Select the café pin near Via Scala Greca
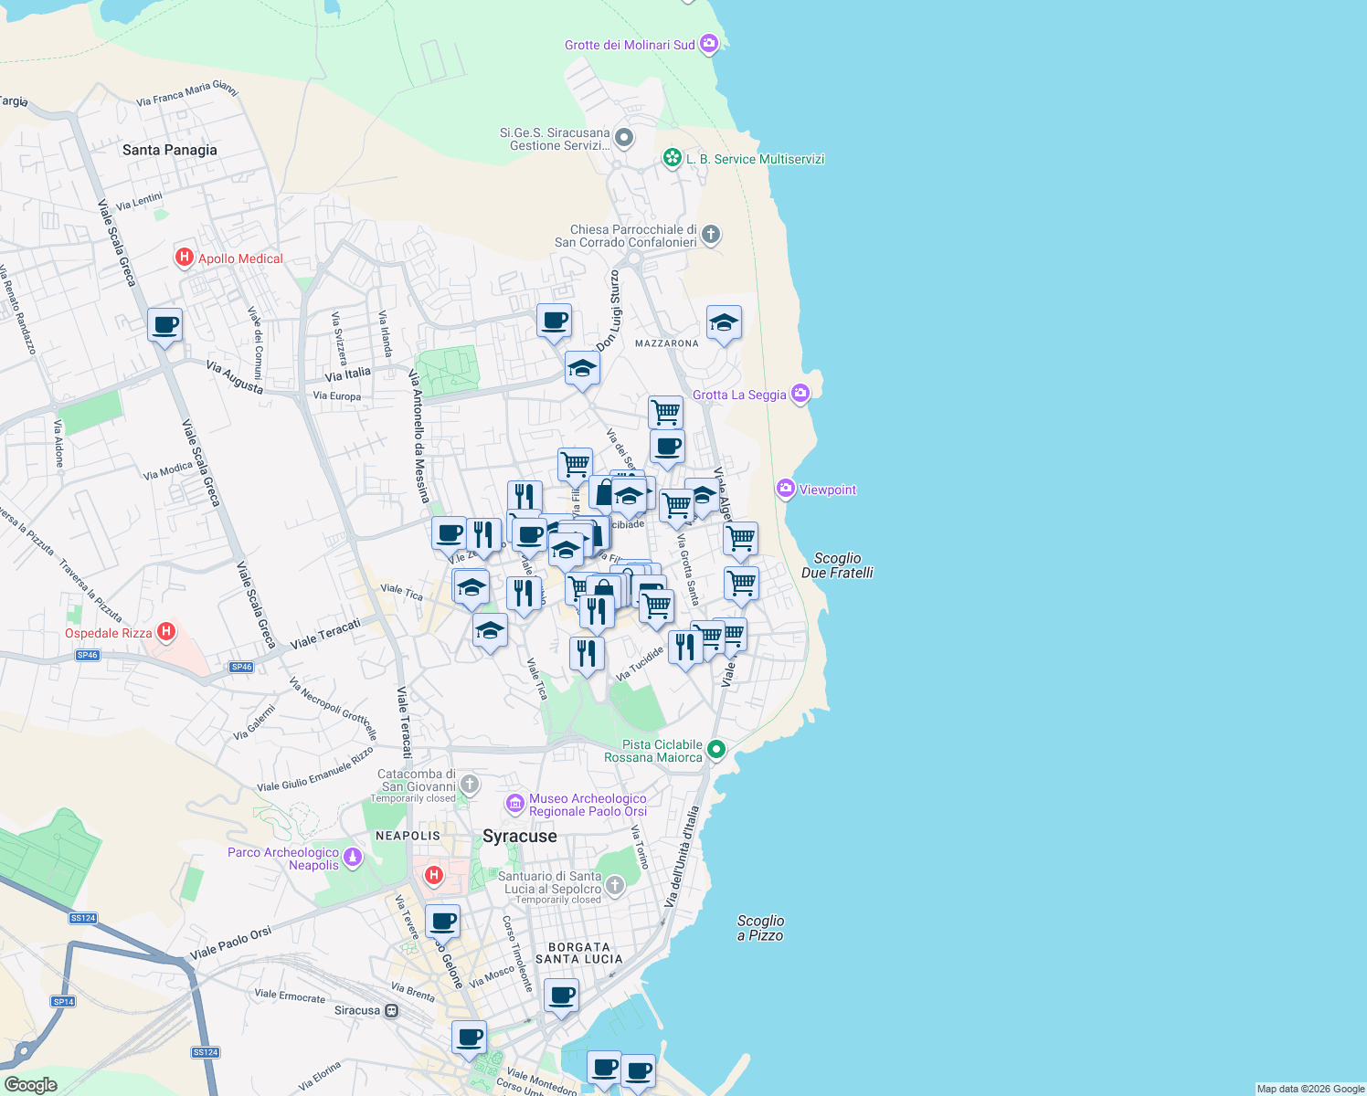This screenshot has width=1367, height=1096. coord(164,326)
